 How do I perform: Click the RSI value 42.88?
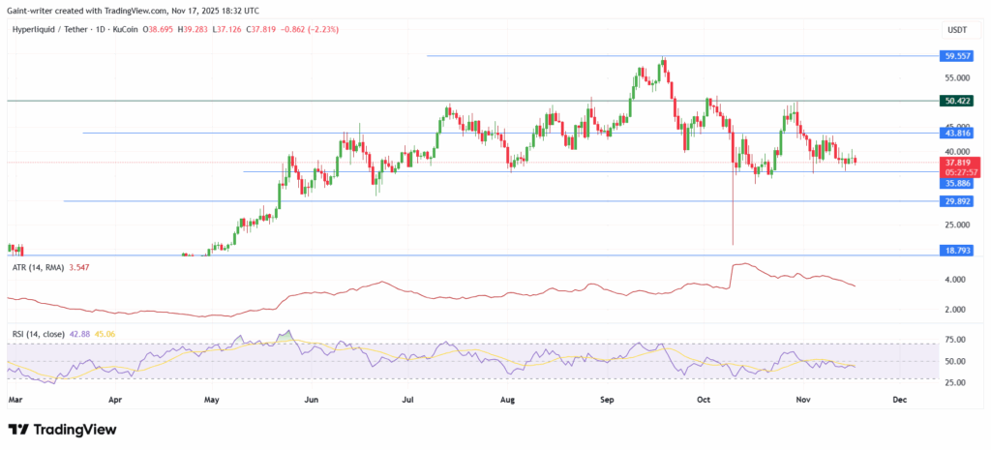click(80, 334)
